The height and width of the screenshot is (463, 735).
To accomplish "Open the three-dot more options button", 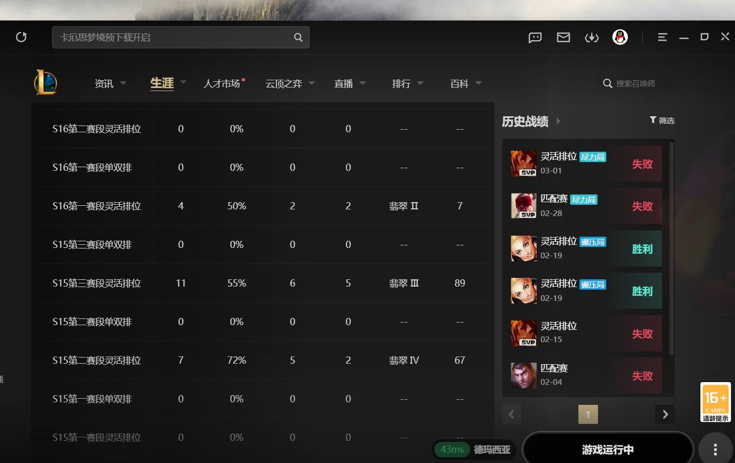I will pyautogui.click(x=715, y=450).
